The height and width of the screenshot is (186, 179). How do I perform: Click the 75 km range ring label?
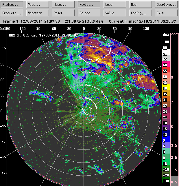pos(84,72)
